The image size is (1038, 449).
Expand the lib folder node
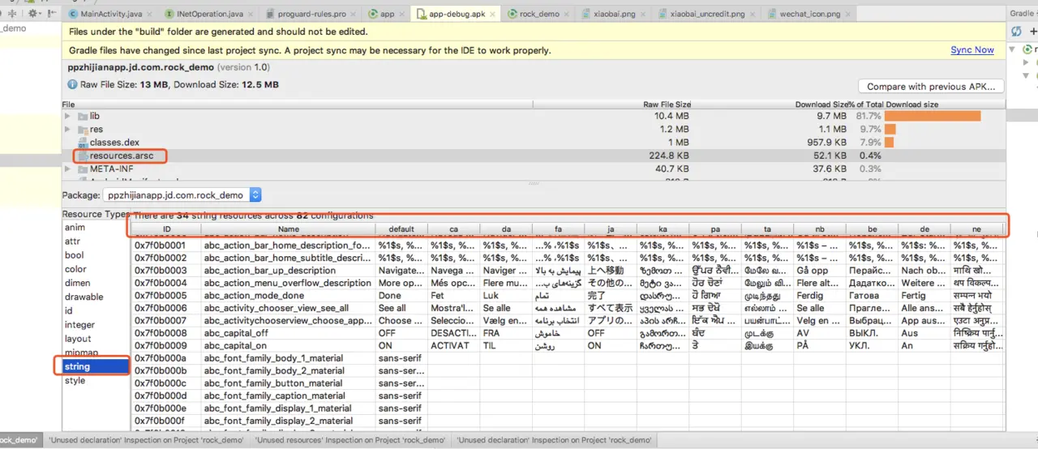tap(68, 117)
